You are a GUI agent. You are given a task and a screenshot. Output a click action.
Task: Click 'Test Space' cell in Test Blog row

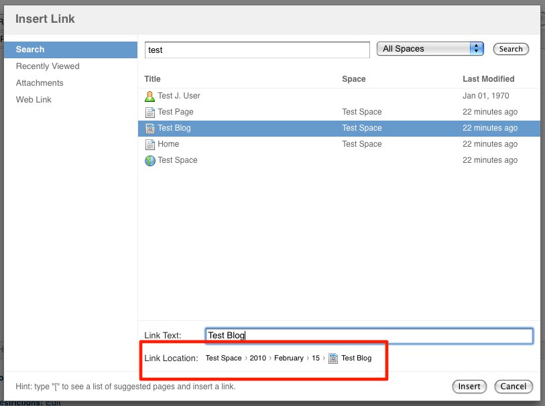pos(361,128)
